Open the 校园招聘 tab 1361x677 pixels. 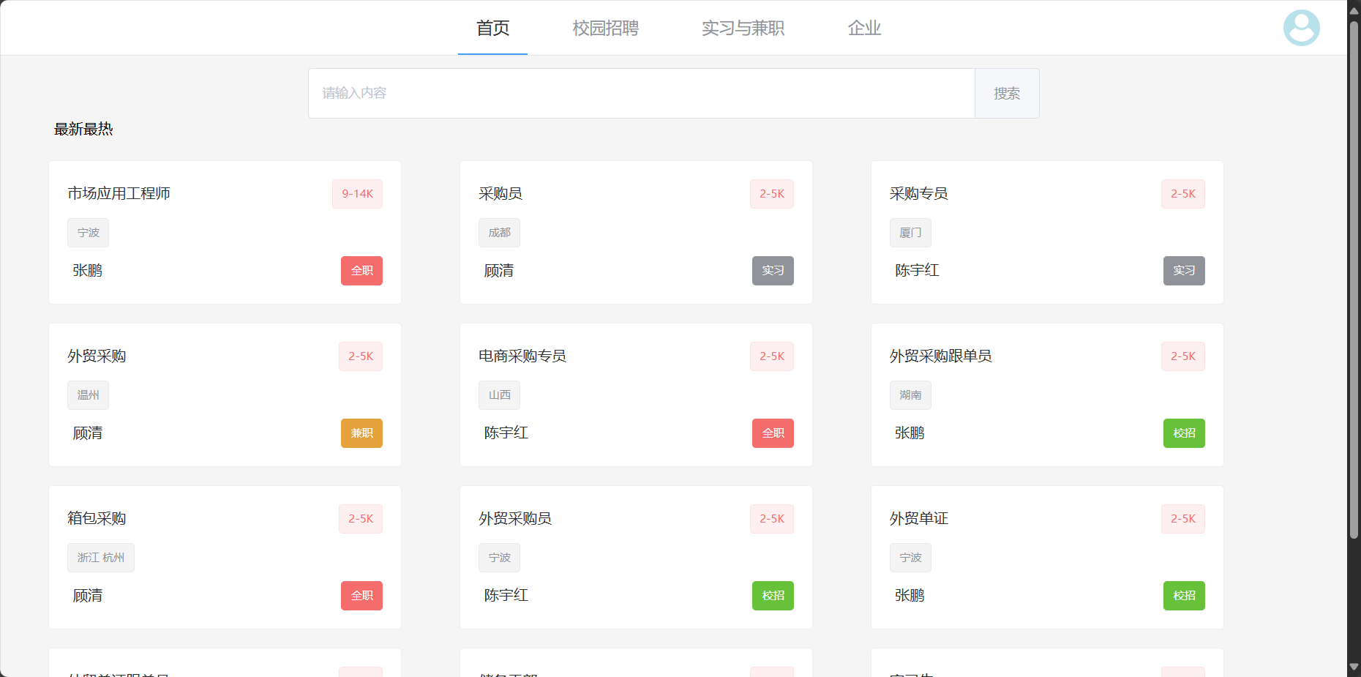click(x=605, y=28)
